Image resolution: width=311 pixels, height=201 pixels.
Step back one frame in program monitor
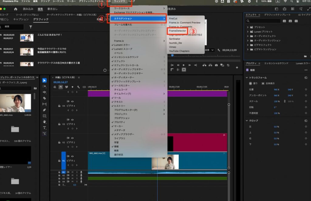178,65
